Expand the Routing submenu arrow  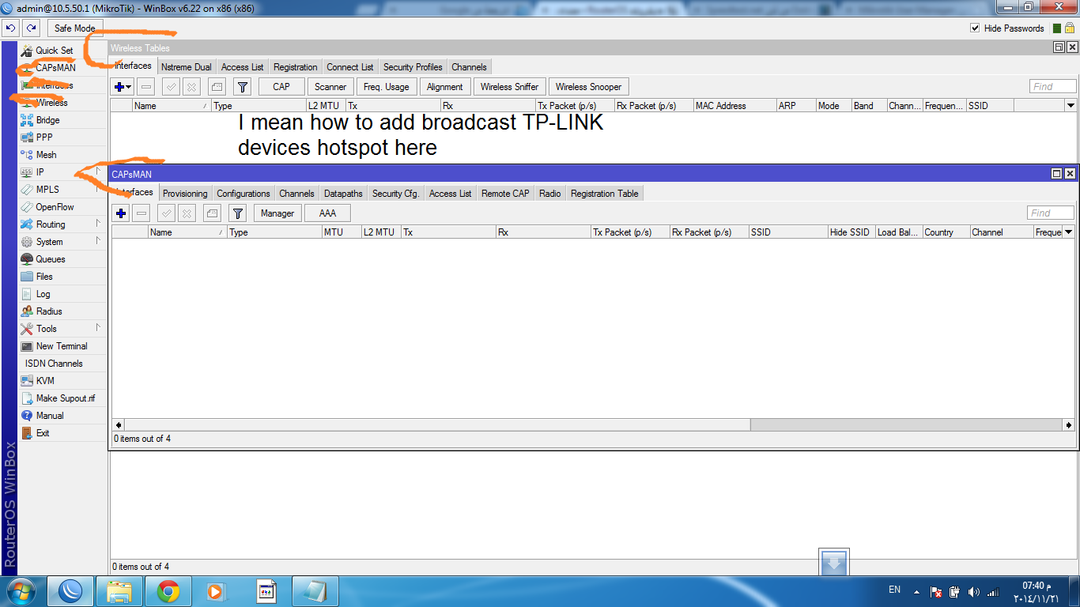98,224
